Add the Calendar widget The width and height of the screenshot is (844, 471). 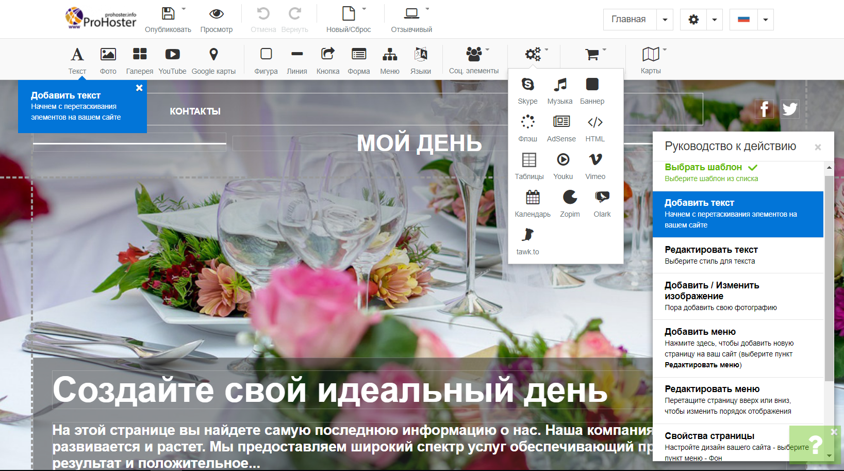533,198
